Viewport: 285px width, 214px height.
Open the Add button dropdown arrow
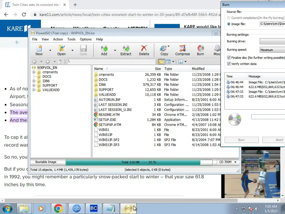point(115,50)
